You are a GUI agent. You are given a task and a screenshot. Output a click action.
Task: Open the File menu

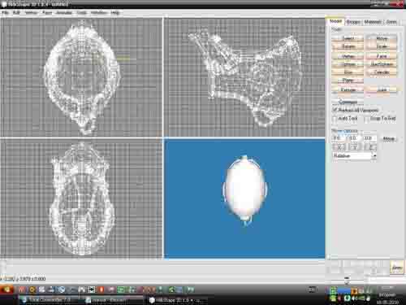click(5, 12)
